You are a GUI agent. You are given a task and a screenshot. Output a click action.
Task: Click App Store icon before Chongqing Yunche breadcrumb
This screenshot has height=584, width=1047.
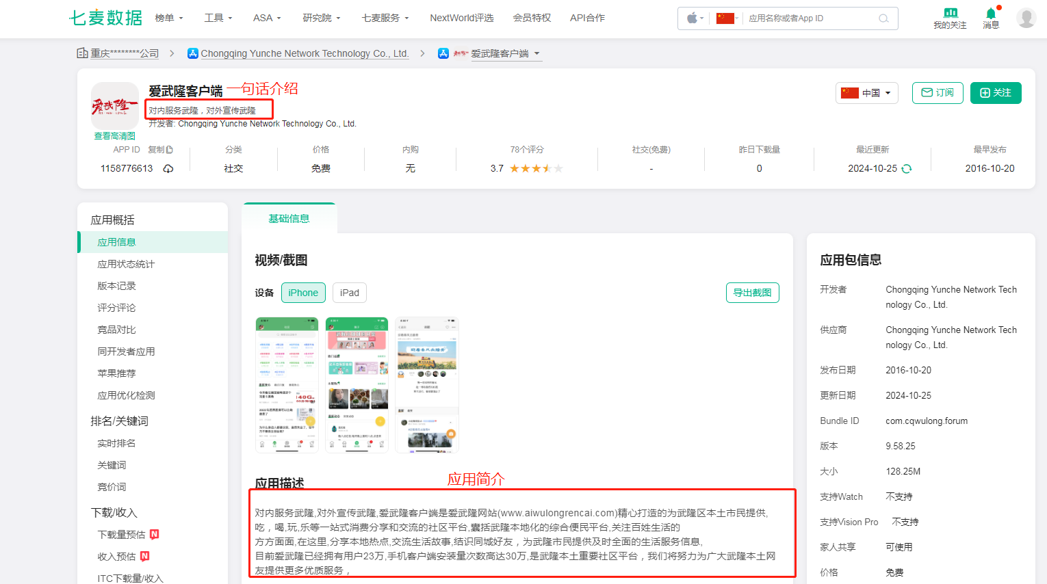193,53
